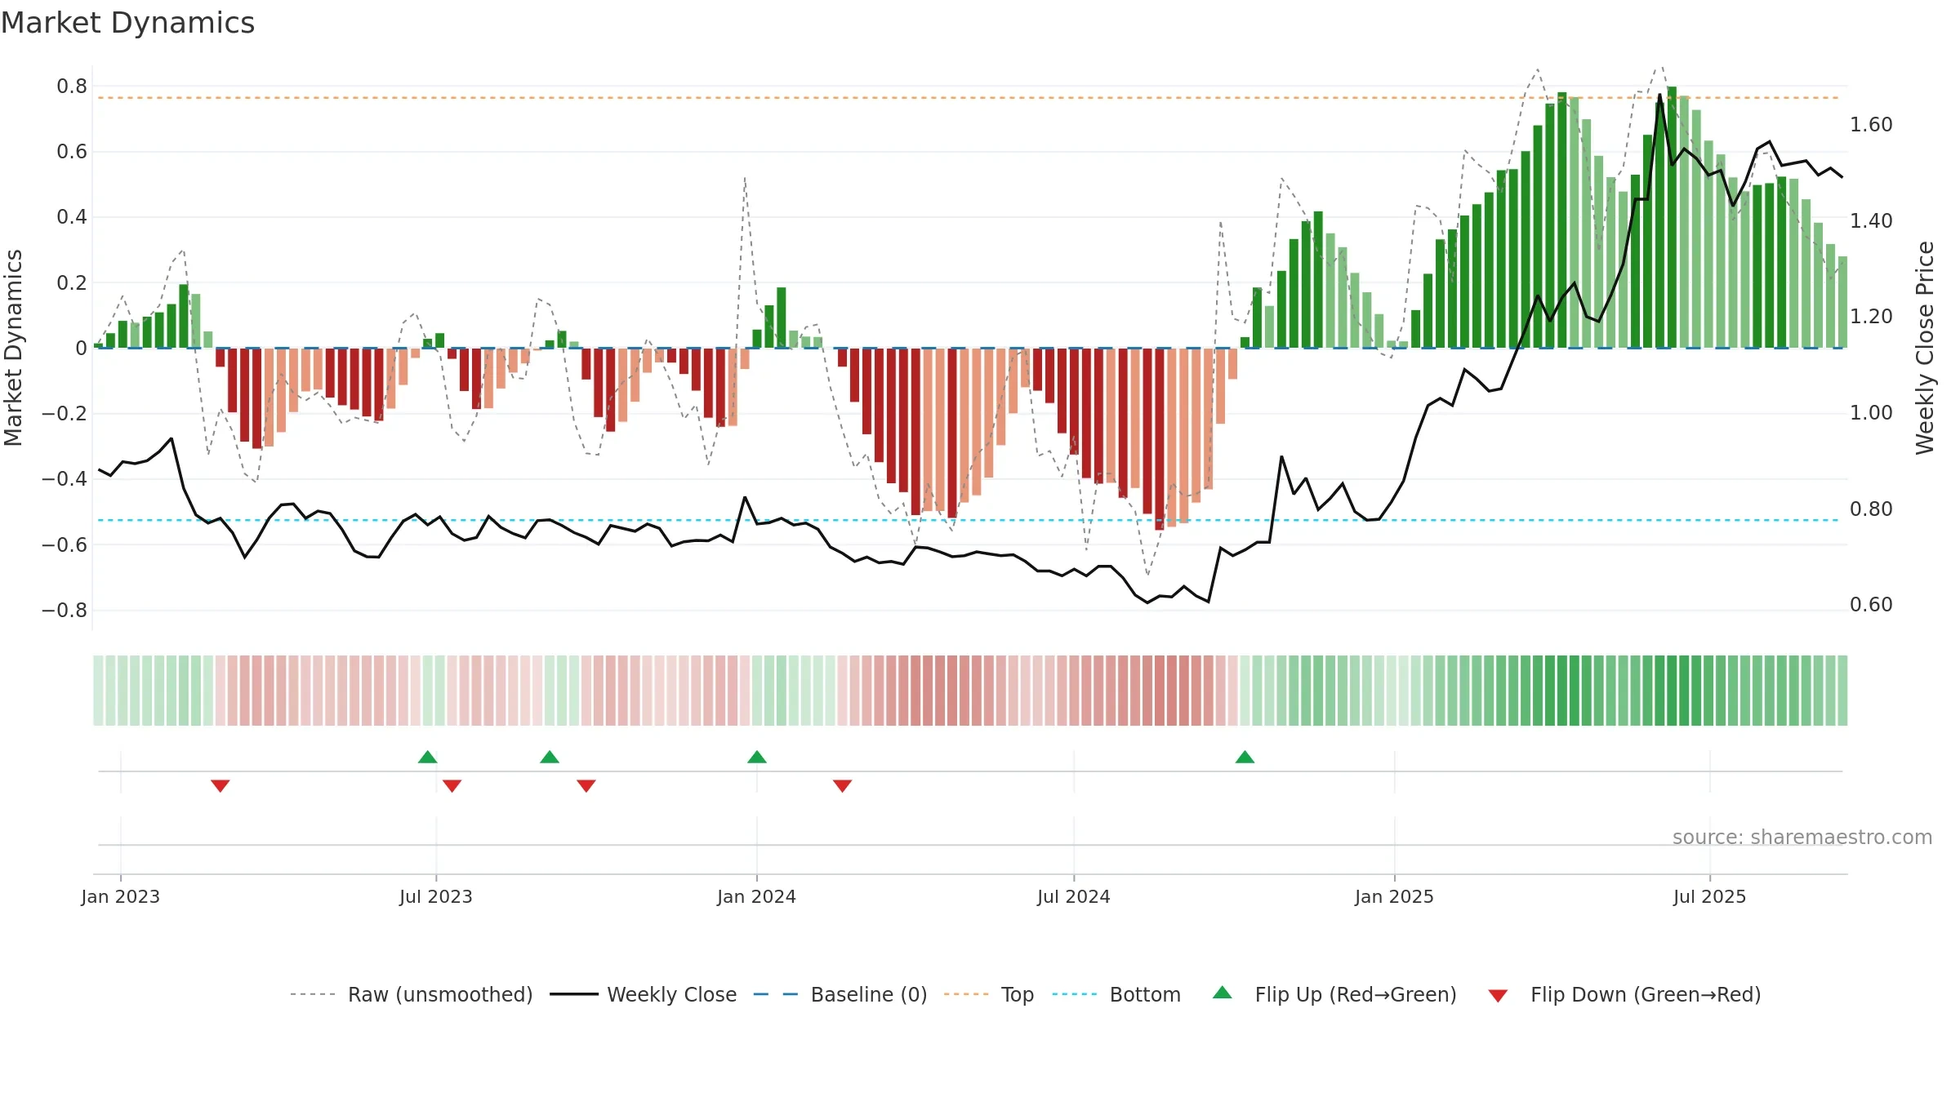The width and height of the screenshot is (1960, 1102).
Task: Select the green flip-up marker just before Jul 2023
Action: (x=427, y=757)
